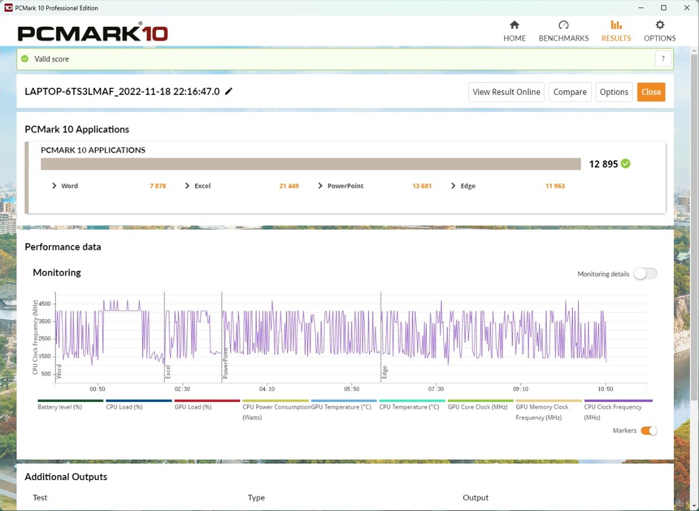Expand the Excel score details

(x=188, y=186)
